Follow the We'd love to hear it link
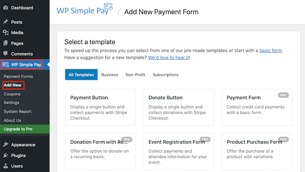The image size is (305, 172). tap(169, 57)
